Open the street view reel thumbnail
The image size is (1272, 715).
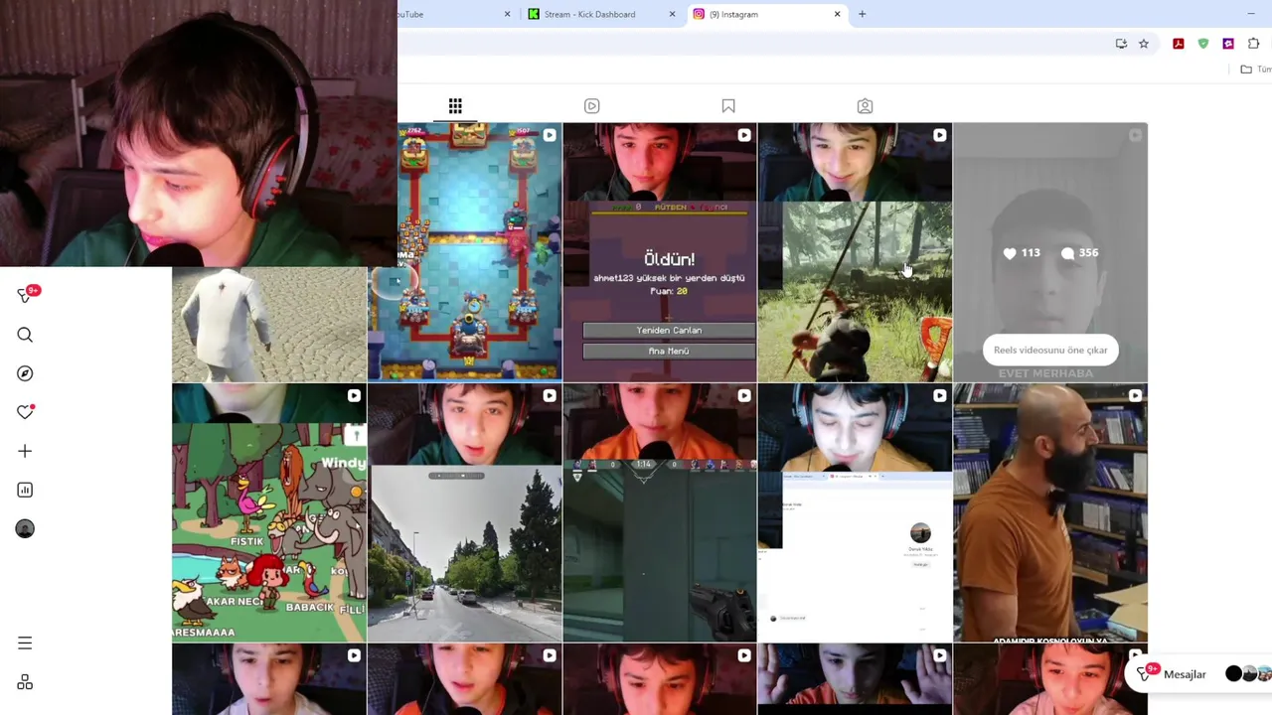pyautogui.click(x=464, y=512)
